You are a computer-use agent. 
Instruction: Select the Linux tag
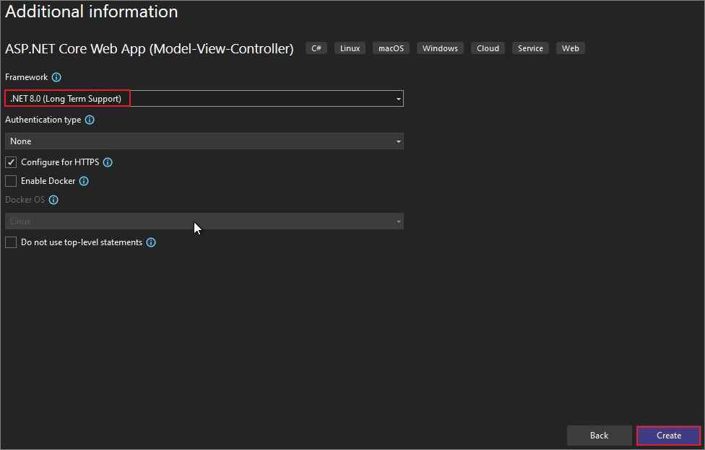click(x=350, y=48)
